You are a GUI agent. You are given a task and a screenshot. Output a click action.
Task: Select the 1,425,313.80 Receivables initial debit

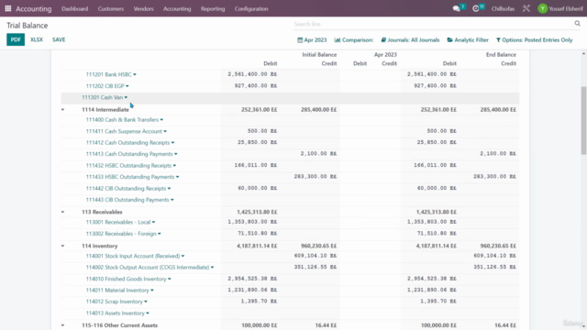click(257, 212)
